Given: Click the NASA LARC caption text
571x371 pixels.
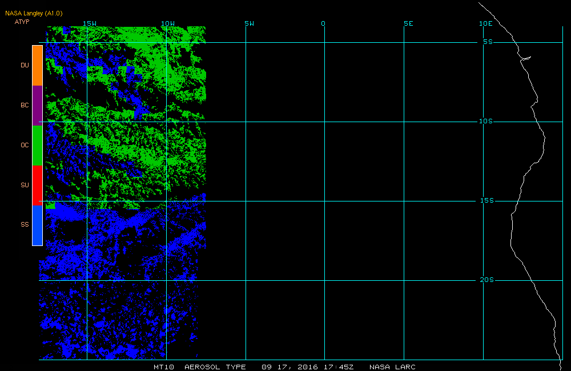Looking at the screenshot, I should point(393,367).
